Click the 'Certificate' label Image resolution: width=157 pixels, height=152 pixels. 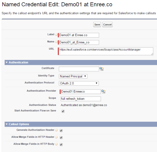pyautogui.click(x=48, y=68)
